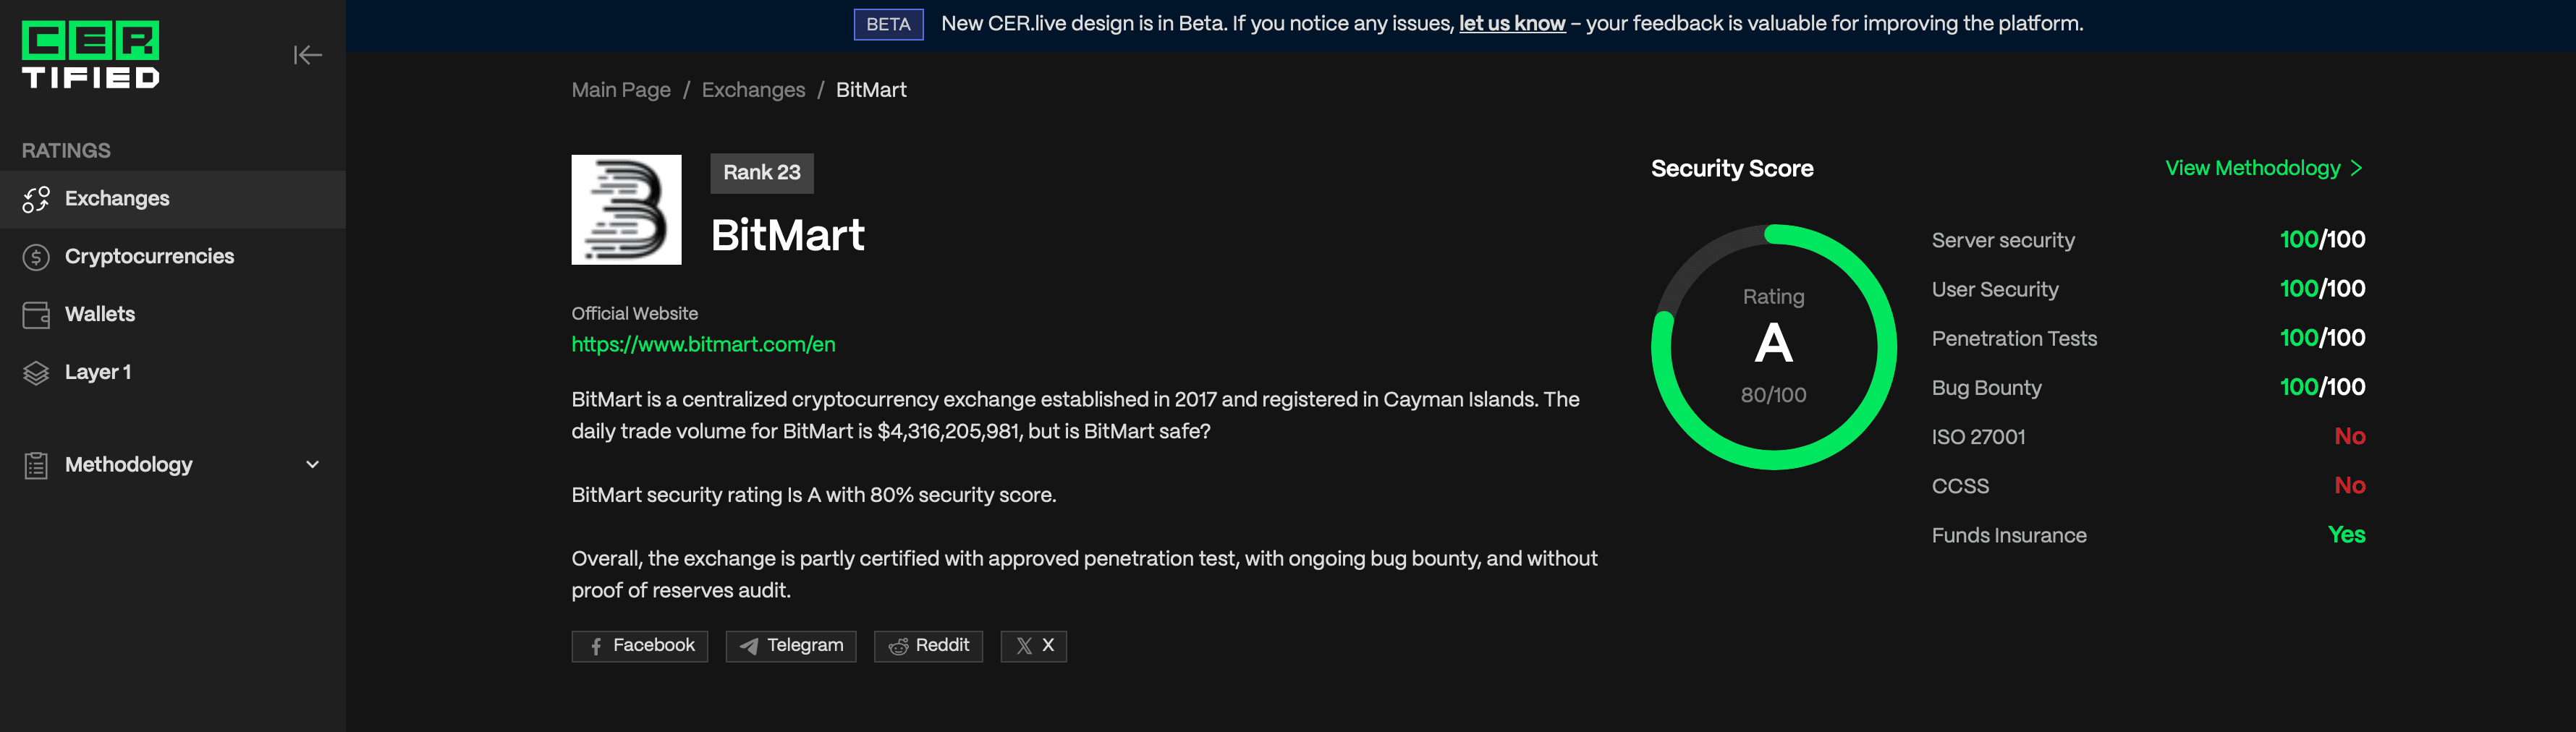This screenshot has width=2576, height=732.
Task: Collapse the sidebar with the arrow icon
Action: (x=307, y=55)
